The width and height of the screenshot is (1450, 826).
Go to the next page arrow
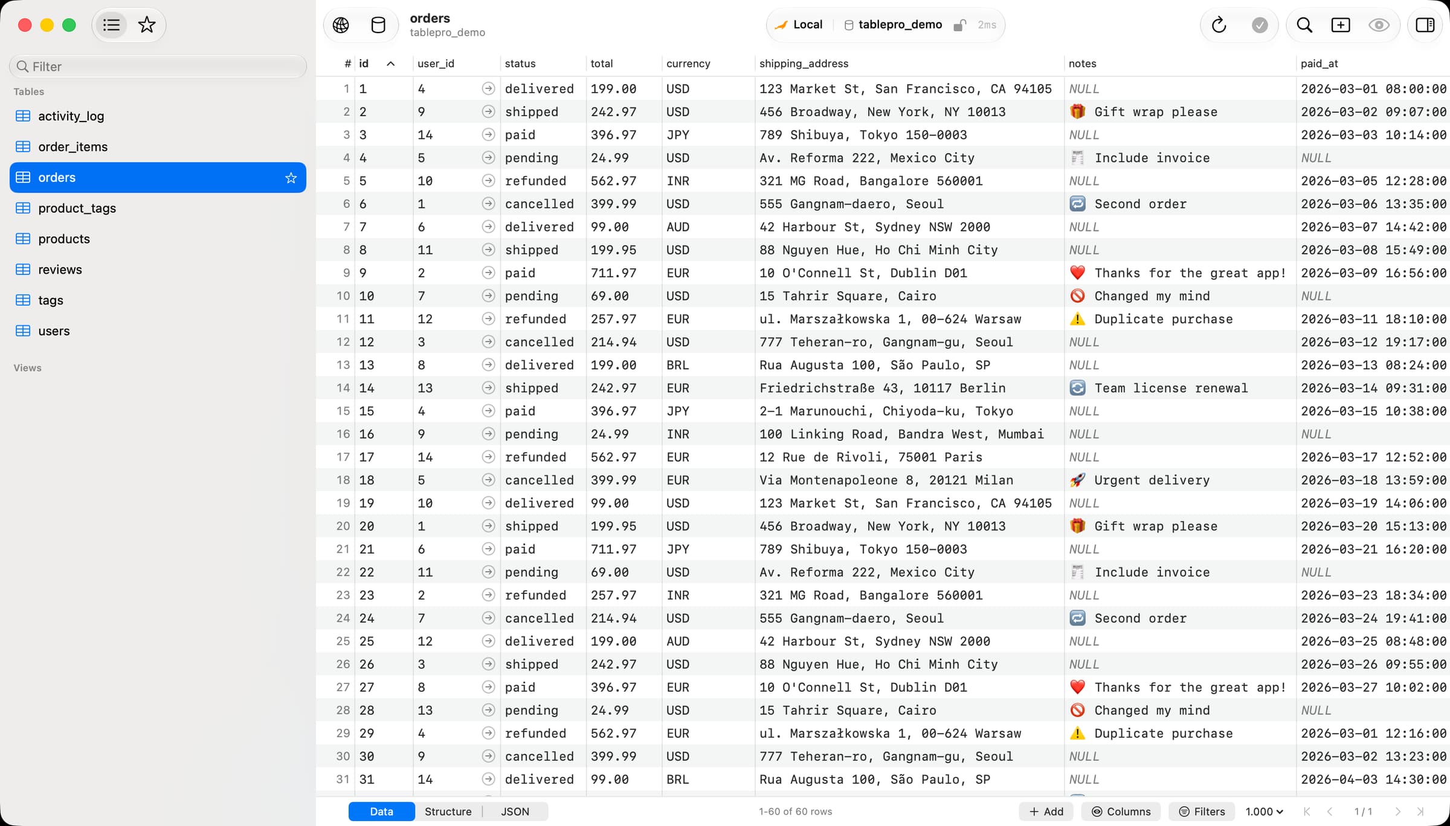tap(1397, 811)
